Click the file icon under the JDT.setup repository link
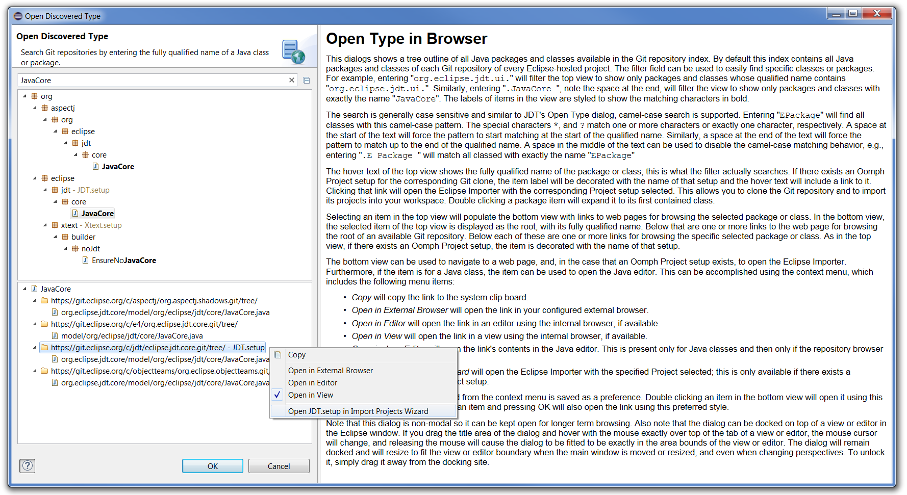The width and height of the screenshot is (907, 495). coord(55,359)
